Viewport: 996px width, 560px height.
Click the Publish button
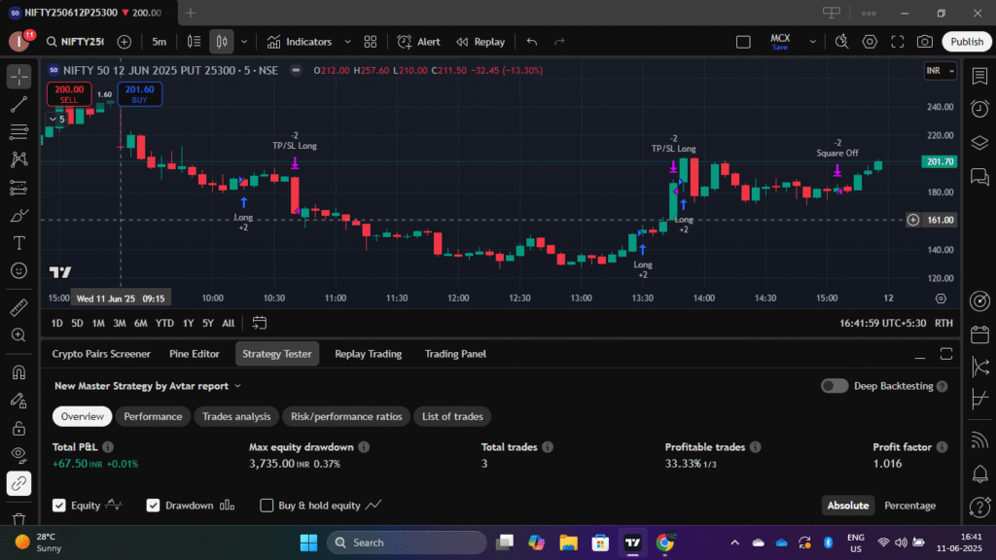click(967, 42)
